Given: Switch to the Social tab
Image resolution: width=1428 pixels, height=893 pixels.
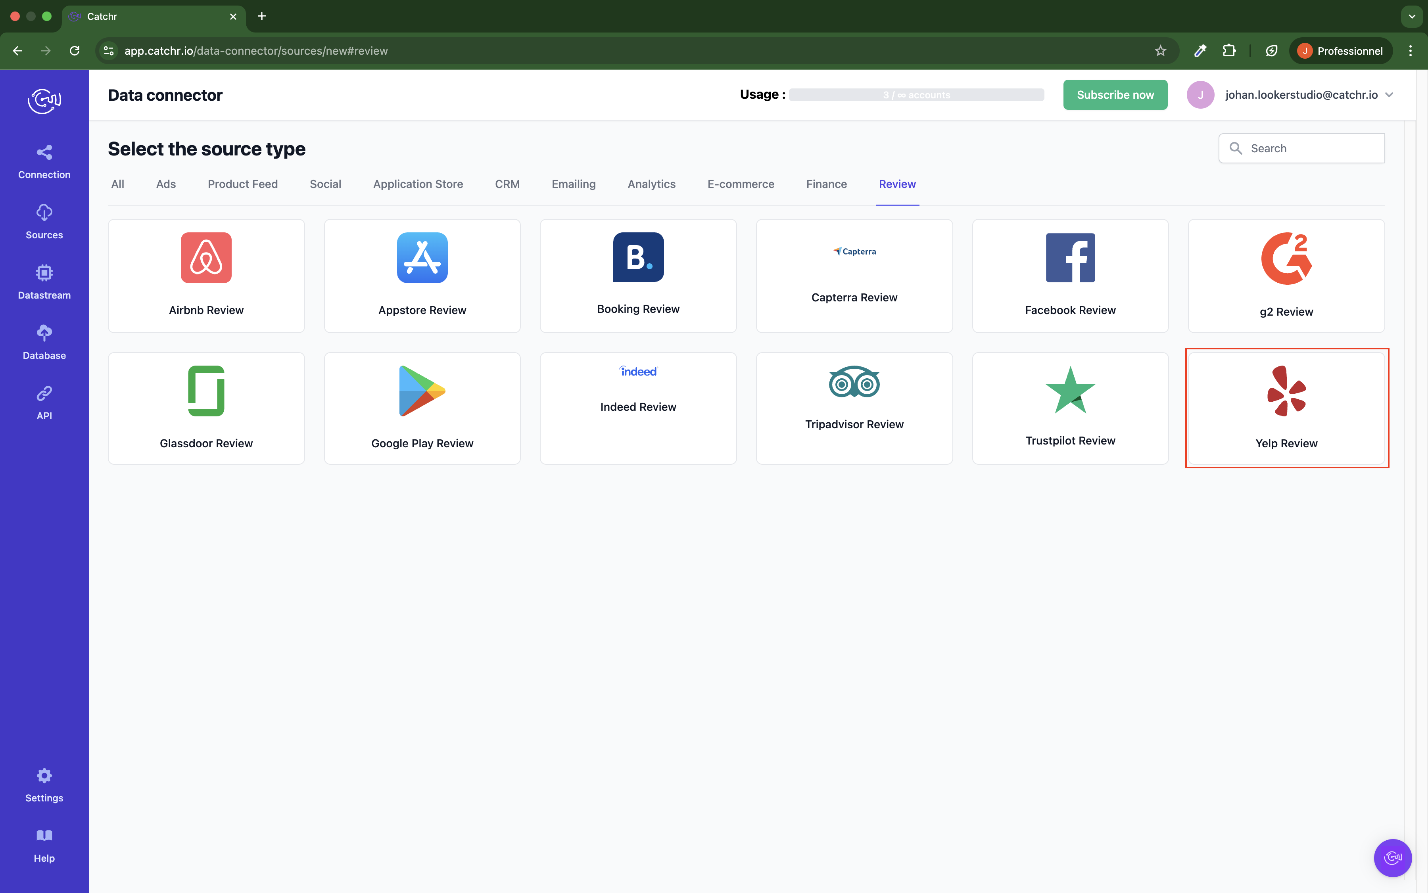Looking at the screenshot, I should (x=326, y=184).
